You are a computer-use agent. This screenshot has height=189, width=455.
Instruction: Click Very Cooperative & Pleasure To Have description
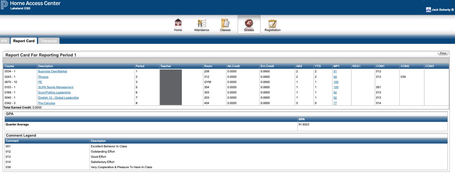pos(121,167)
